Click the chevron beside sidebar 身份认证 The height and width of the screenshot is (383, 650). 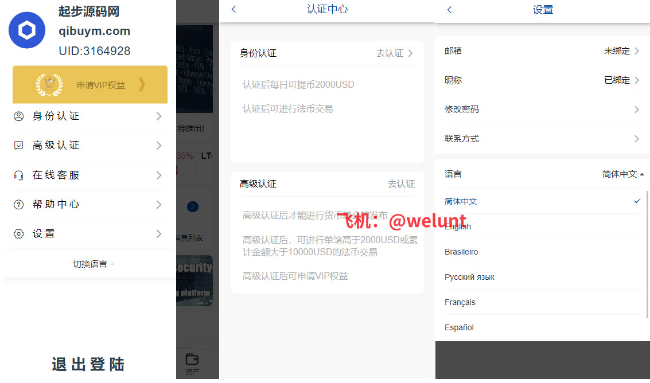point(159,116)
